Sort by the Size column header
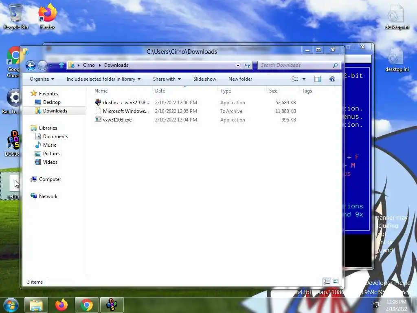 point(273,91)
